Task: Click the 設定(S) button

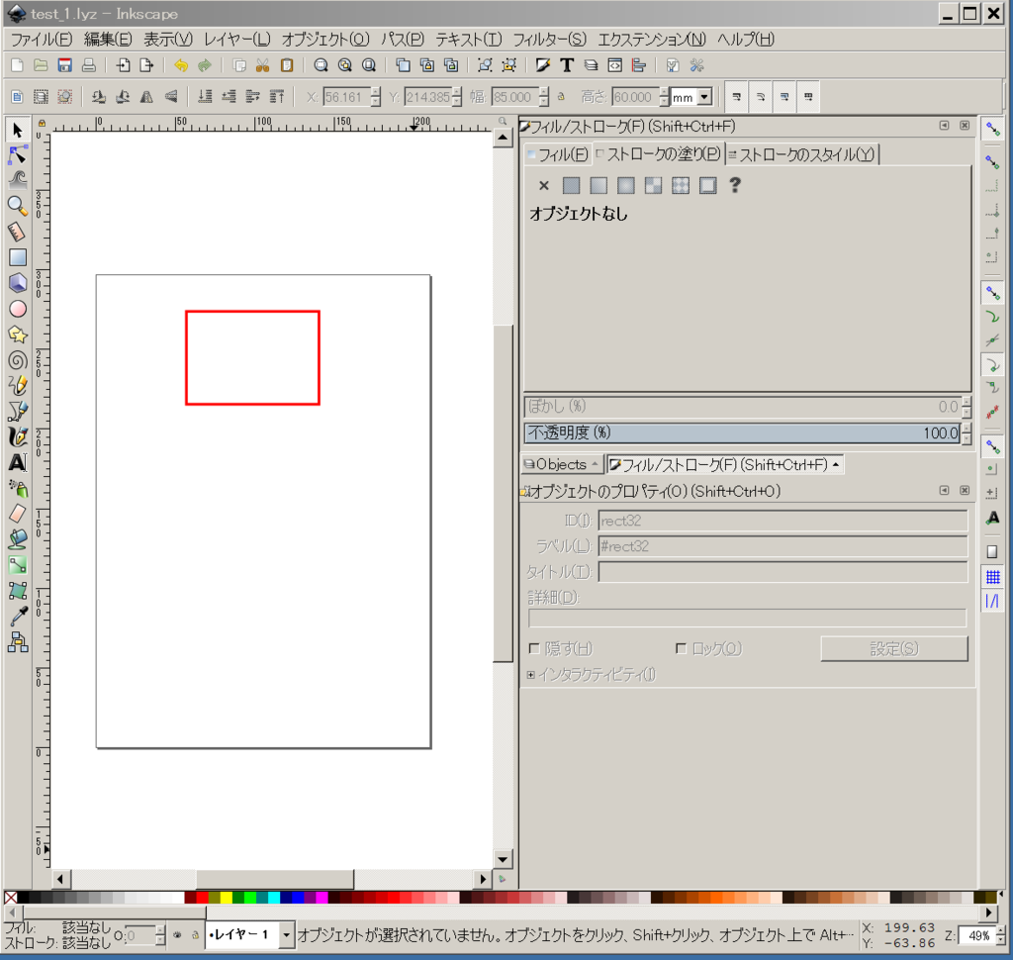Action: pyautogui.click(x=894, y=648)
